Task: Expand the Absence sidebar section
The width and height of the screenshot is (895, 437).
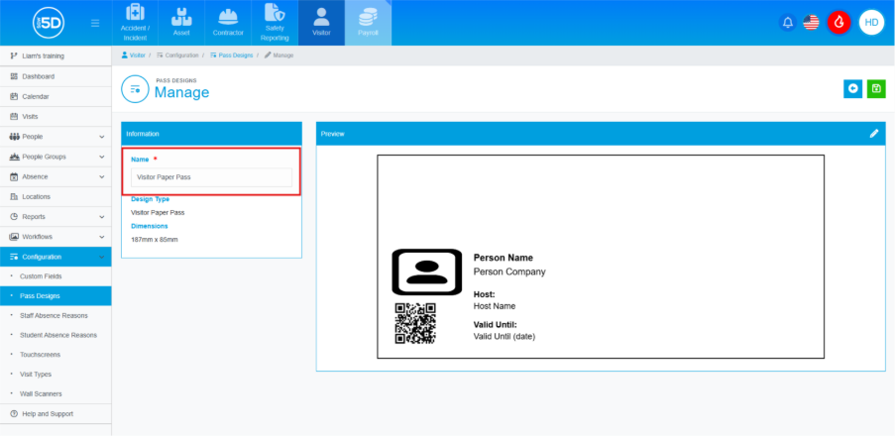Action: (x=56, y=176)
